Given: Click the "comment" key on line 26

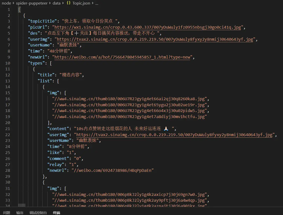Looking at the screenshot, I should pyautogui.click(x=58, y=158).
